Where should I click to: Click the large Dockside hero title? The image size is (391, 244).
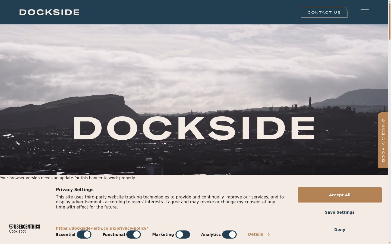click(x=194, y=128)
